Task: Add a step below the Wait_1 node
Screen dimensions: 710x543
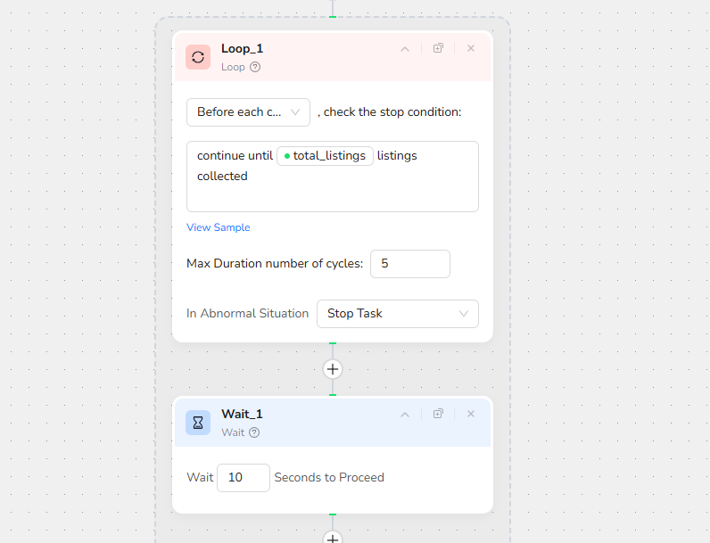Action: click(333, 538)
